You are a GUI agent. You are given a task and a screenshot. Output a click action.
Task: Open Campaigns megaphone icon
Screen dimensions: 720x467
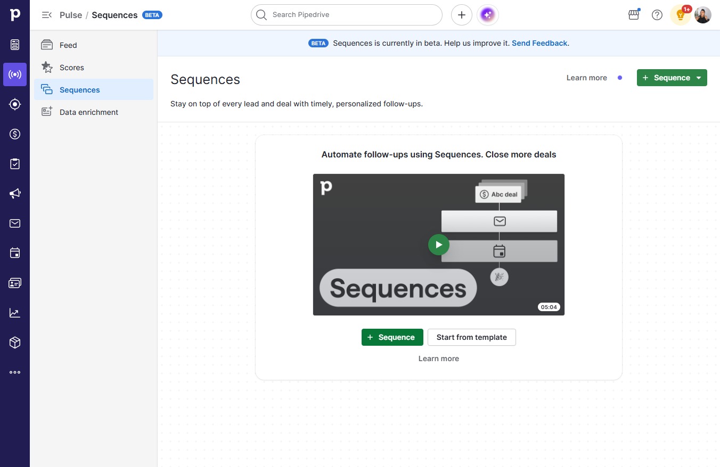tap(15, 194)
